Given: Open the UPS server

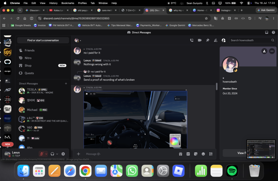Looking at the screenshot, I should 8,52.
